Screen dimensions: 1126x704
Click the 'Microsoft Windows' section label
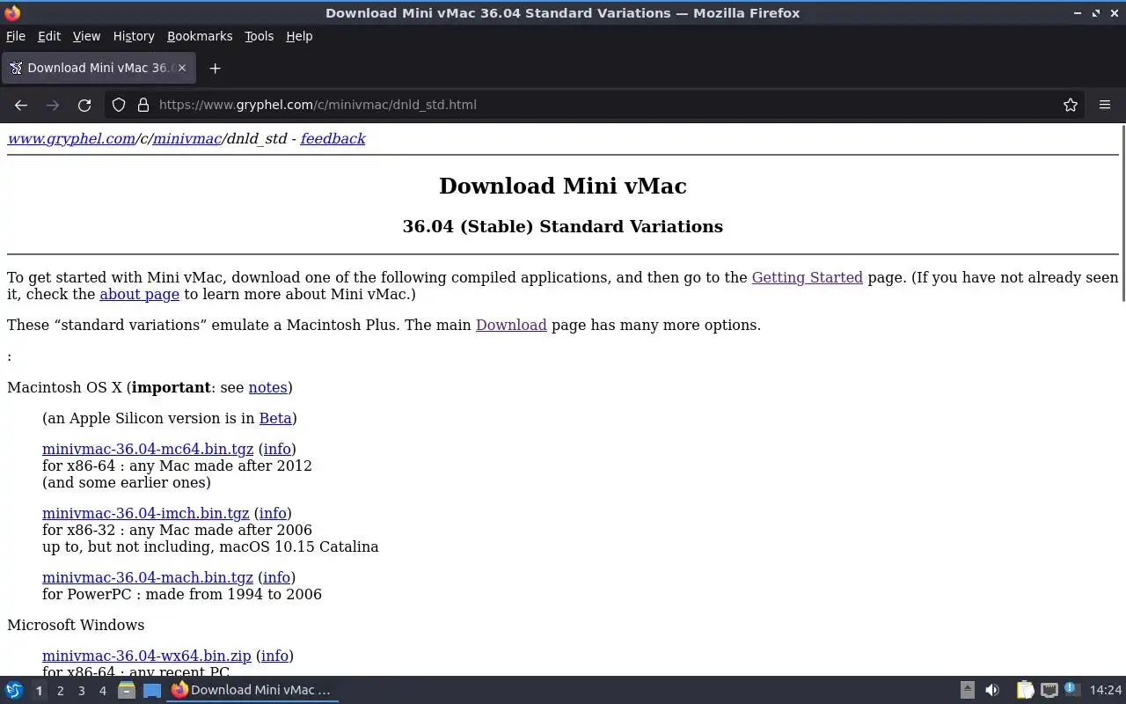pyautogui.click(x=76, y=625)
